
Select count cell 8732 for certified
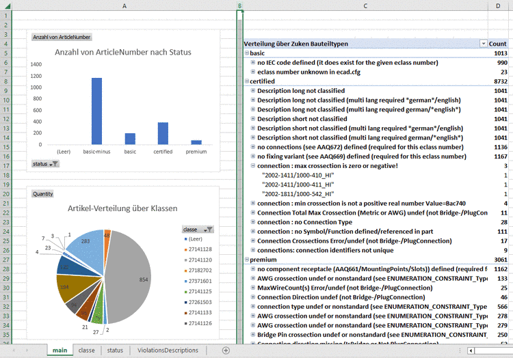(x=498, y=81)
